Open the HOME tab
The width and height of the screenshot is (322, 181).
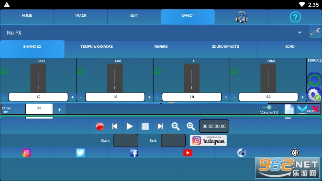27,17
